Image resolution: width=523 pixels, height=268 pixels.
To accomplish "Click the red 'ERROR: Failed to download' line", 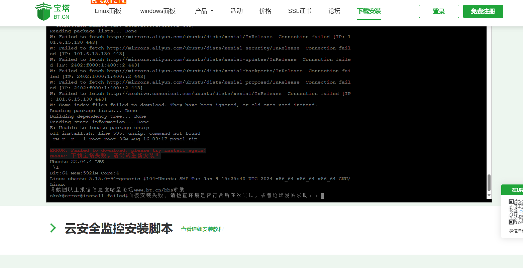I will (128, 150).
